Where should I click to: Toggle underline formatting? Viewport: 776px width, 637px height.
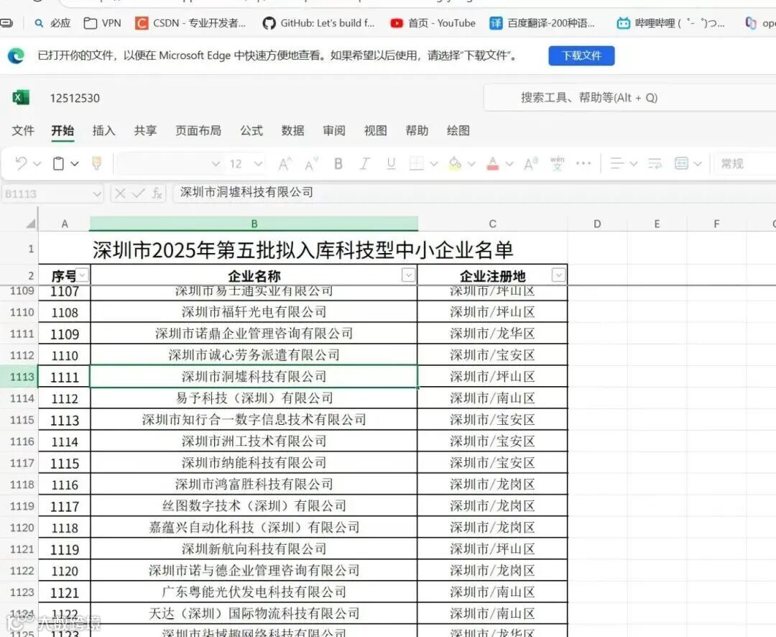tap(391, 163)
